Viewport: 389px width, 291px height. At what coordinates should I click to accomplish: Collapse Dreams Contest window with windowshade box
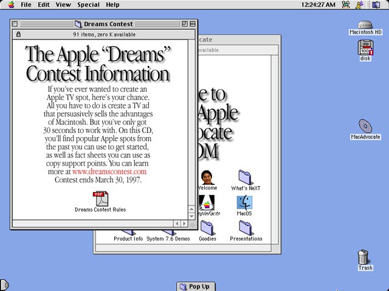pyautogui.click(x=193, y=24)
